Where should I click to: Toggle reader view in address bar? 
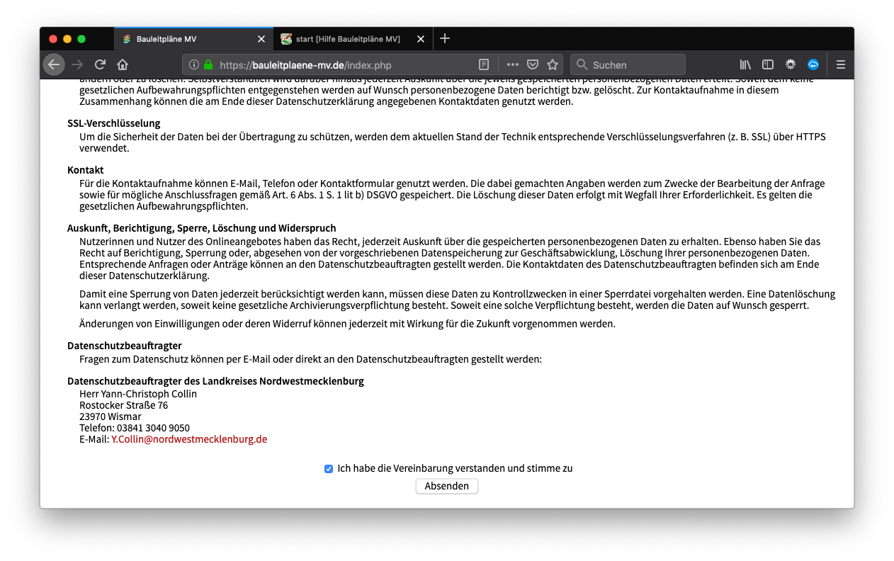pyautogui.click(x=484, y=64)
